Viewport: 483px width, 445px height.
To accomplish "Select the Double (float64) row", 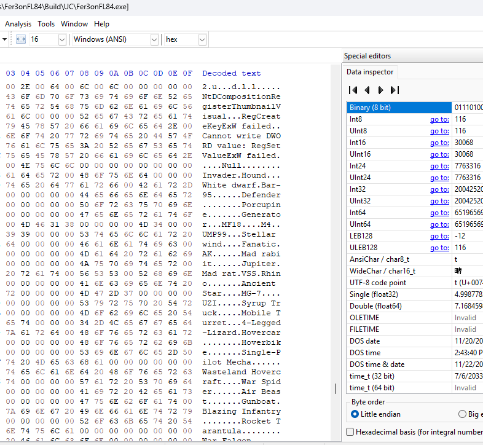I will pos(415,306).
